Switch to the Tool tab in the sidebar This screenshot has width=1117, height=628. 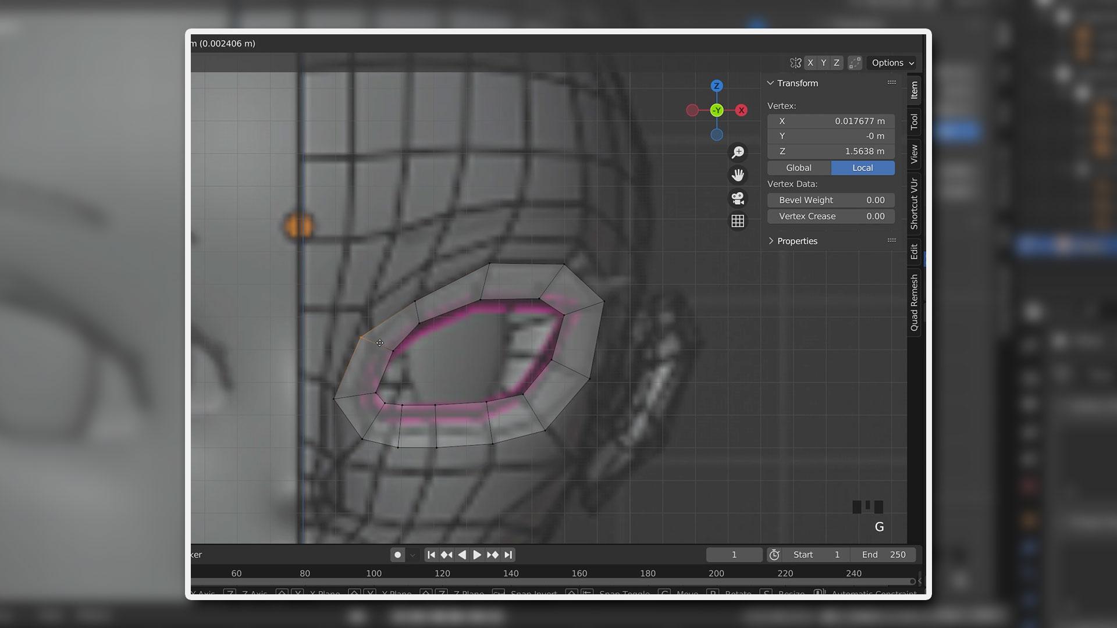tap(913, 121)
